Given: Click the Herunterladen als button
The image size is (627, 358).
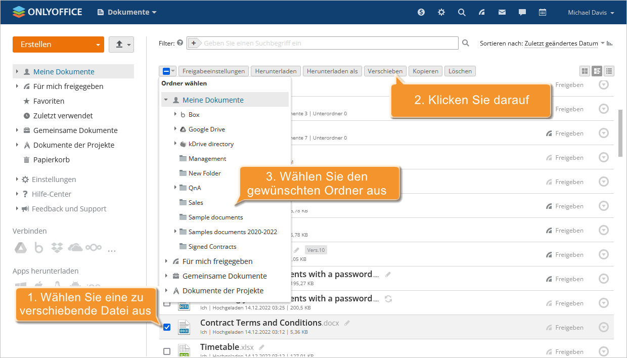Looking at the screenshot, I should (332, 71).
